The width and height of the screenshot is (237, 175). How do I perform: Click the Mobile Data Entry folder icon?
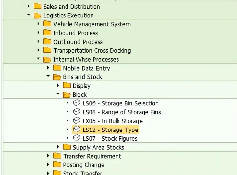click(58, 68)
